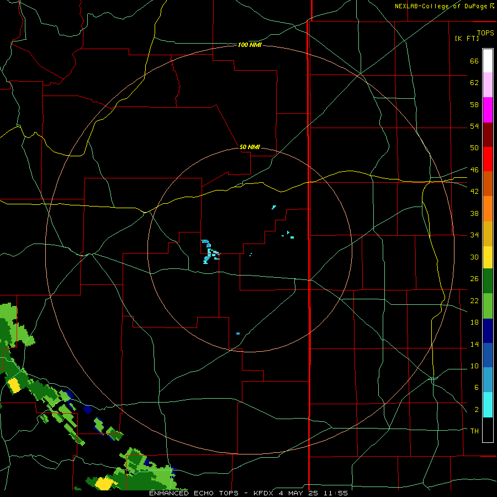Click the '42' legend value
Image resolution: width=497 pixels, height=497 pixels.
(x=474, y=192)
